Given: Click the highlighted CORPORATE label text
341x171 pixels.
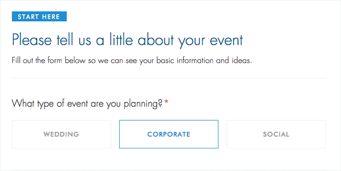Looking at the screenshot, I should click(169, 134).
